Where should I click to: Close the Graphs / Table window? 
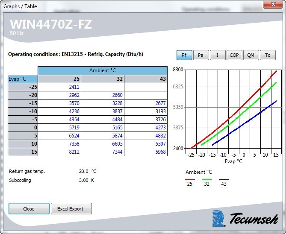tap(273, 4)
